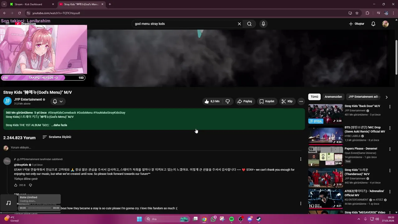Screen dimensions: 398x224
Task: Open Steam from the Windows taskbar
Action: click(259, 219)
